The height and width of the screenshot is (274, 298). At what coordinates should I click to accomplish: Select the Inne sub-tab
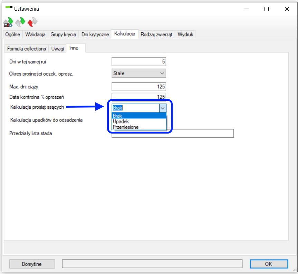(76, 48)
